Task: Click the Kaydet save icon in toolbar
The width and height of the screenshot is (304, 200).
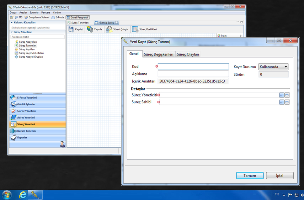Action: [x=71, y=30]
